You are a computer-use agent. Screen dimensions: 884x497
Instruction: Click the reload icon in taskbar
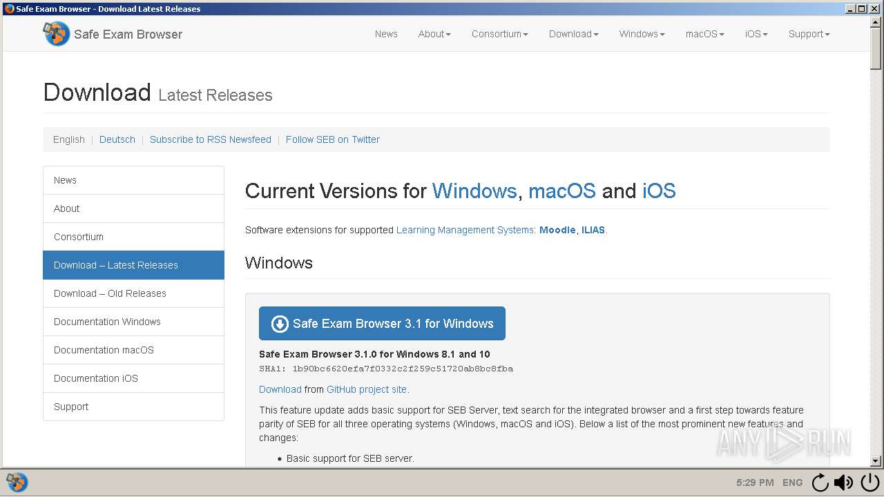click(820, 483)
